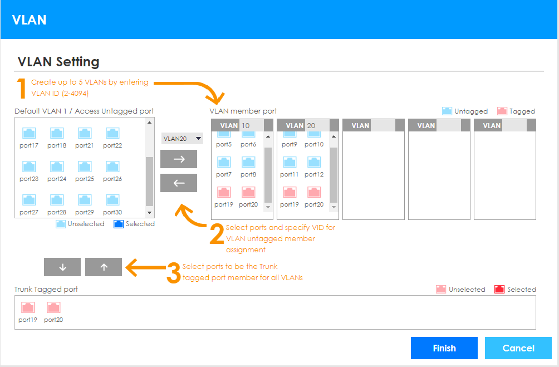Click left arrow to remove ports from VLAN
This screenshot has height=367, width=559.
pyautogui.click(x=179, y=183)
